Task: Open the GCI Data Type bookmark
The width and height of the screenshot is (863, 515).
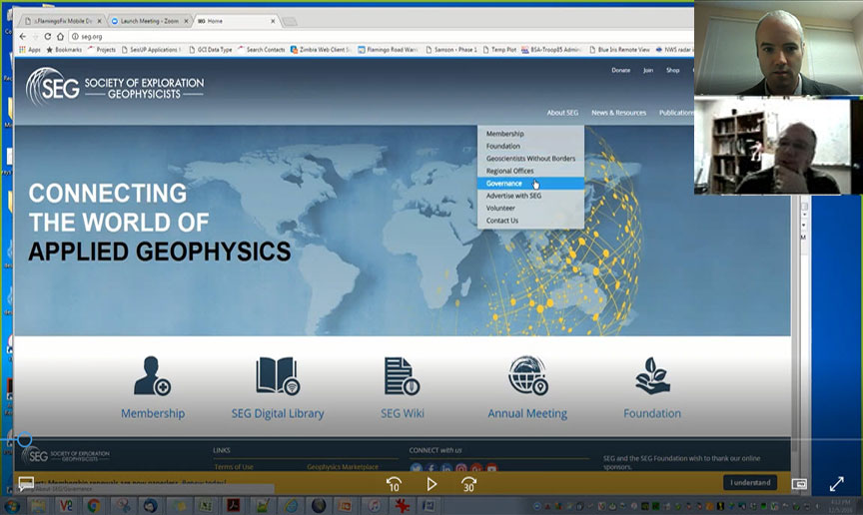Action: pyautogui.click(x=210, y=50)
